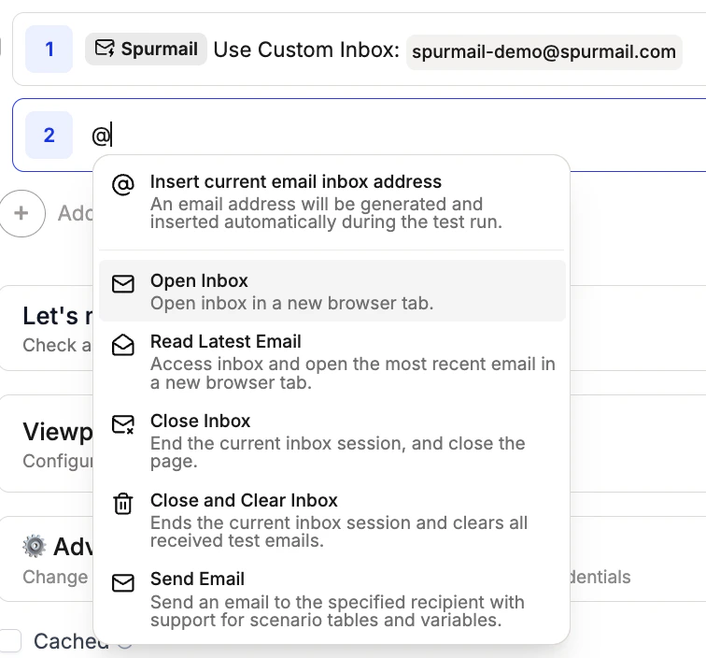
Task: Click the envelope icon beside Send Email
Action: coord(123,583)
